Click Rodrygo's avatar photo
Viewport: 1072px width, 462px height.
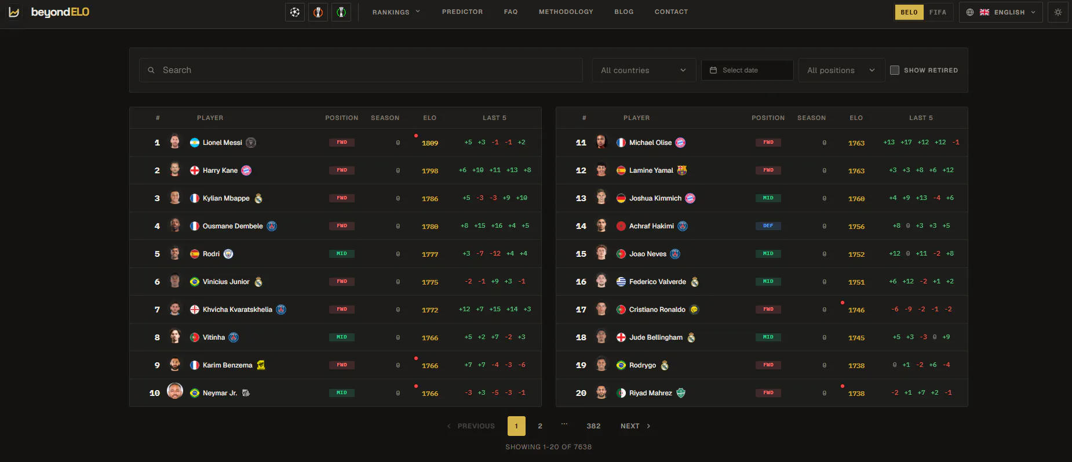coord(601,365)
